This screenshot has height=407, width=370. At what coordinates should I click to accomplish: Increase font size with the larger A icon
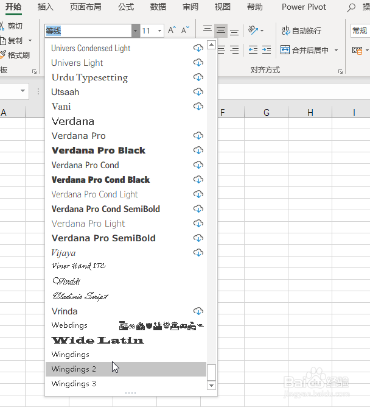tap(172, 30)
